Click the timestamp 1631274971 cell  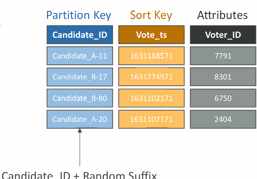pos(151,77)
